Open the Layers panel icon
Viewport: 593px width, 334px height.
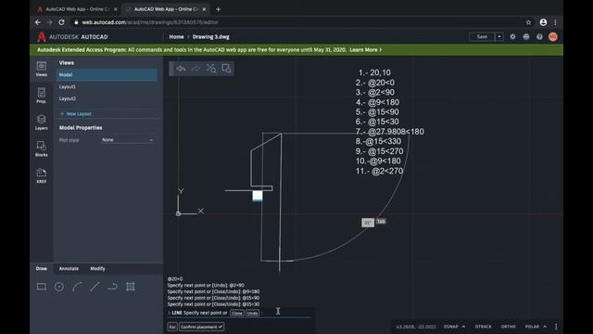[x=41, y=122]
